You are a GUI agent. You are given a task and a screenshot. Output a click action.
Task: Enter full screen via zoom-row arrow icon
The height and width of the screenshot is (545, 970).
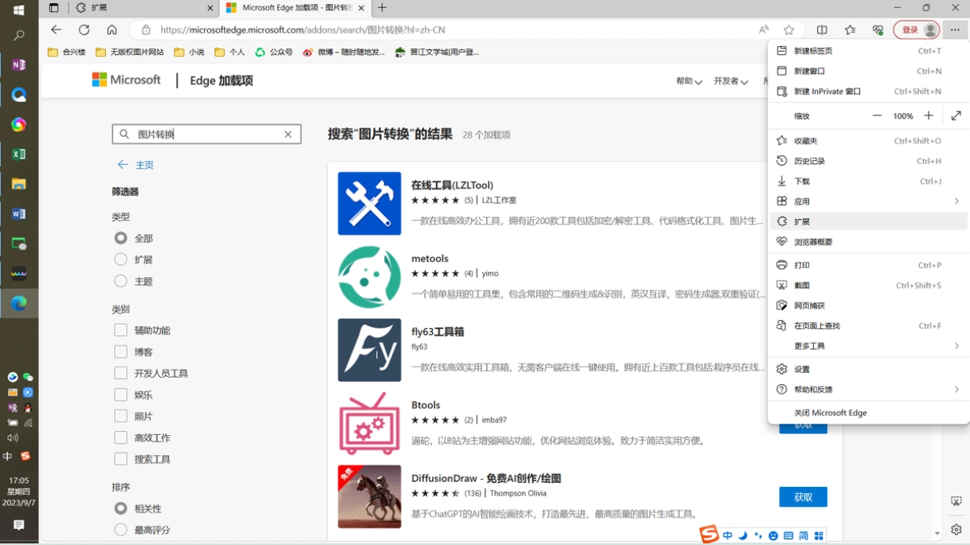956,116
